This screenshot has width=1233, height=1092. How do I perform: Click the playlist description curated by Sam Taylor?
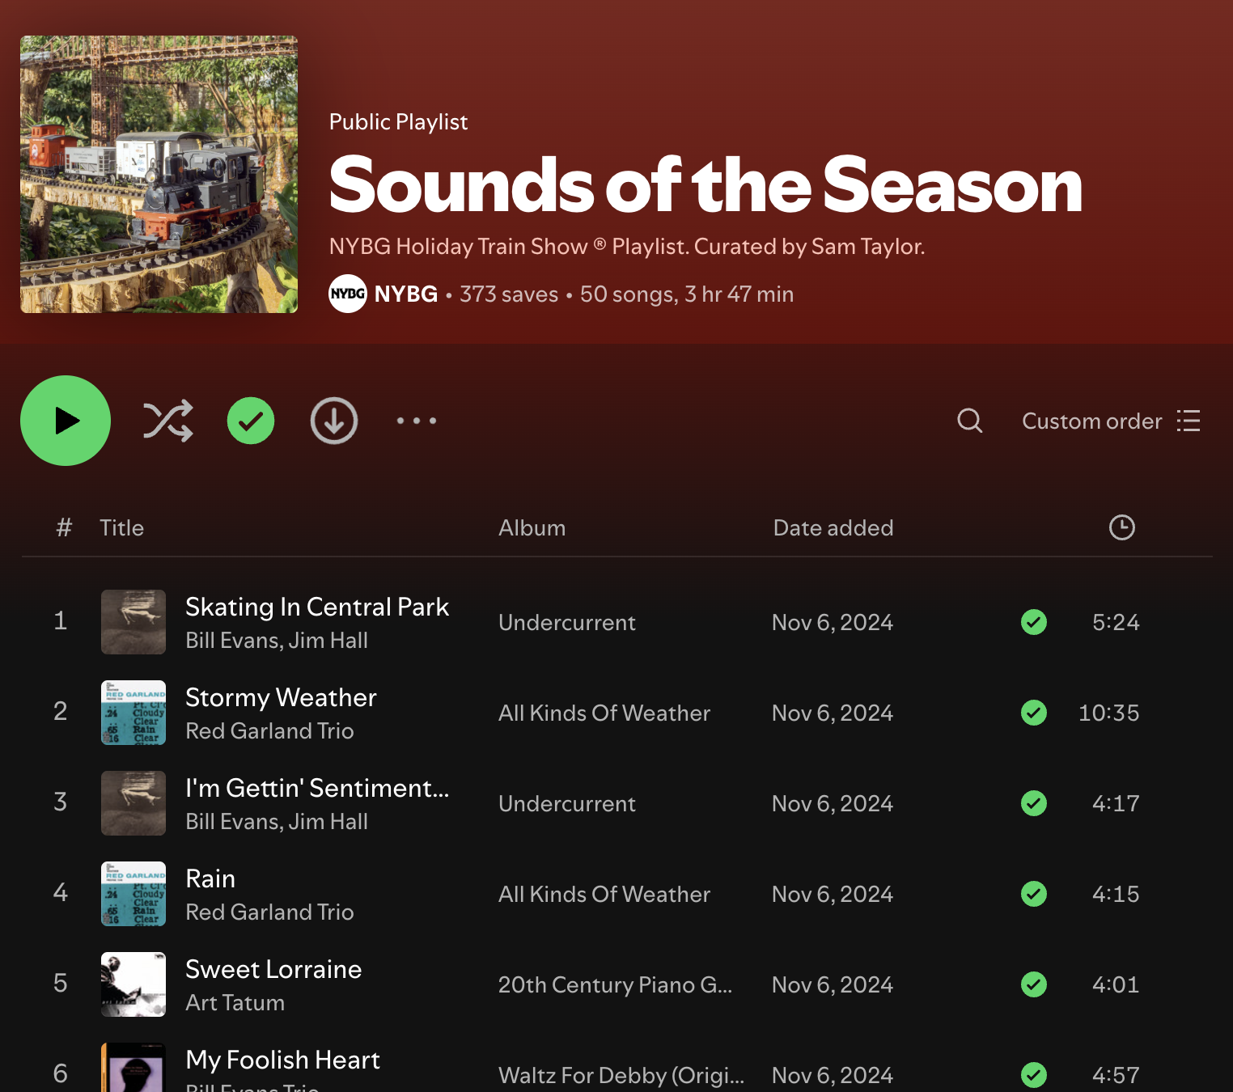[x=627, y=246]
